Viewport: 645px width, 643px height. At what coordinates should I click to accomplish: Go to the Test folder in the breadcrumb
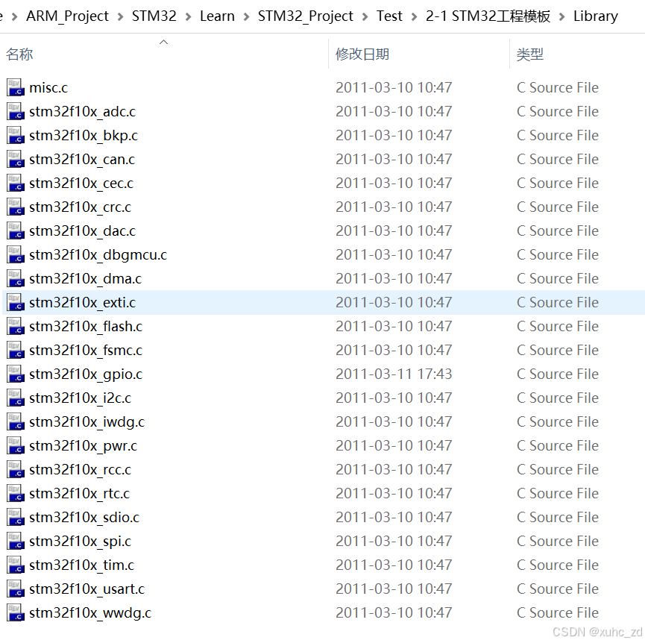[x=389, y=16]
